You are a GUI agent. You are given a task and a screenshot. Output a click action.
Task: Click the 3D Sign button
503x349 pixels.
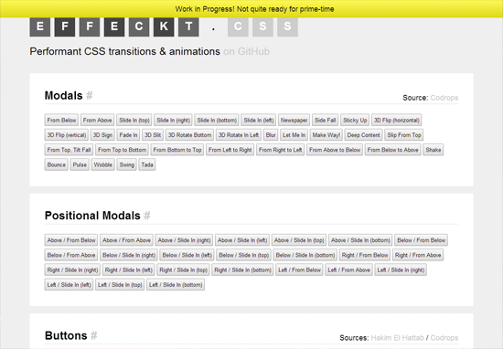point(102,135)
